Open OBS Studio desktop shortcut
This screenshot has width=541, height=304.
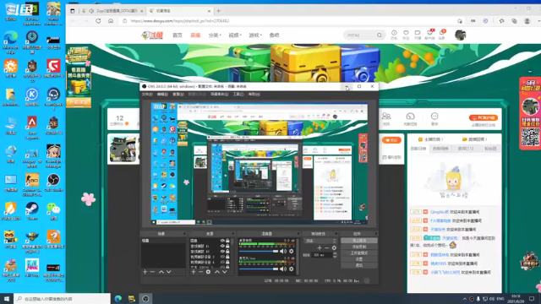pyautogui.click(x=53, y=182)
